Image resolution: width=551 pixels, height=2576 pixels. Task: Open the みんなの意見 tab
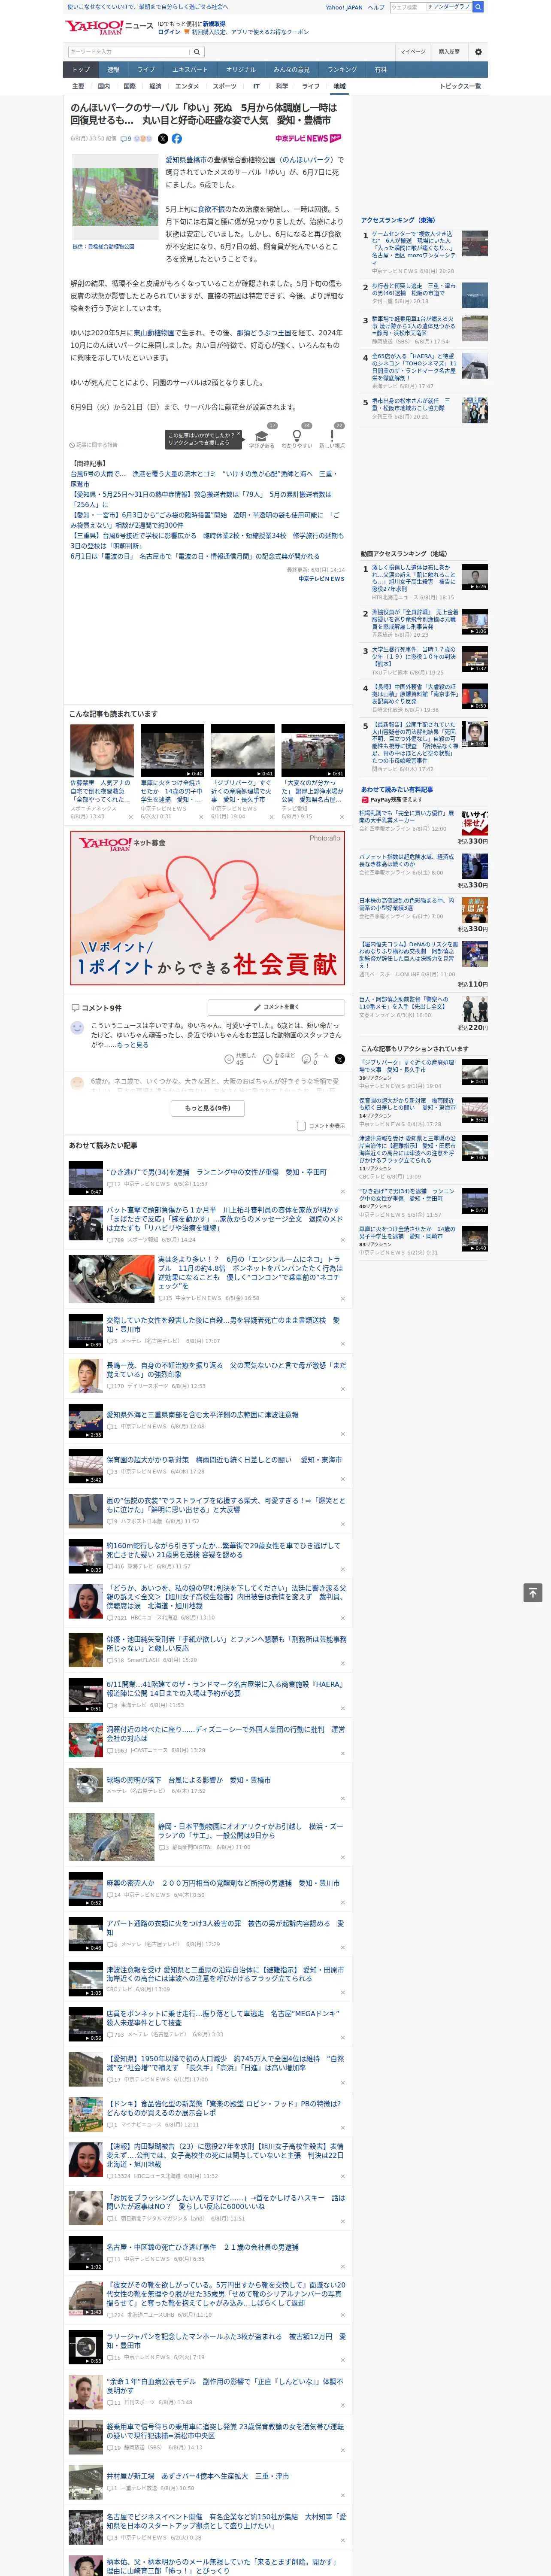click(292, 70)
